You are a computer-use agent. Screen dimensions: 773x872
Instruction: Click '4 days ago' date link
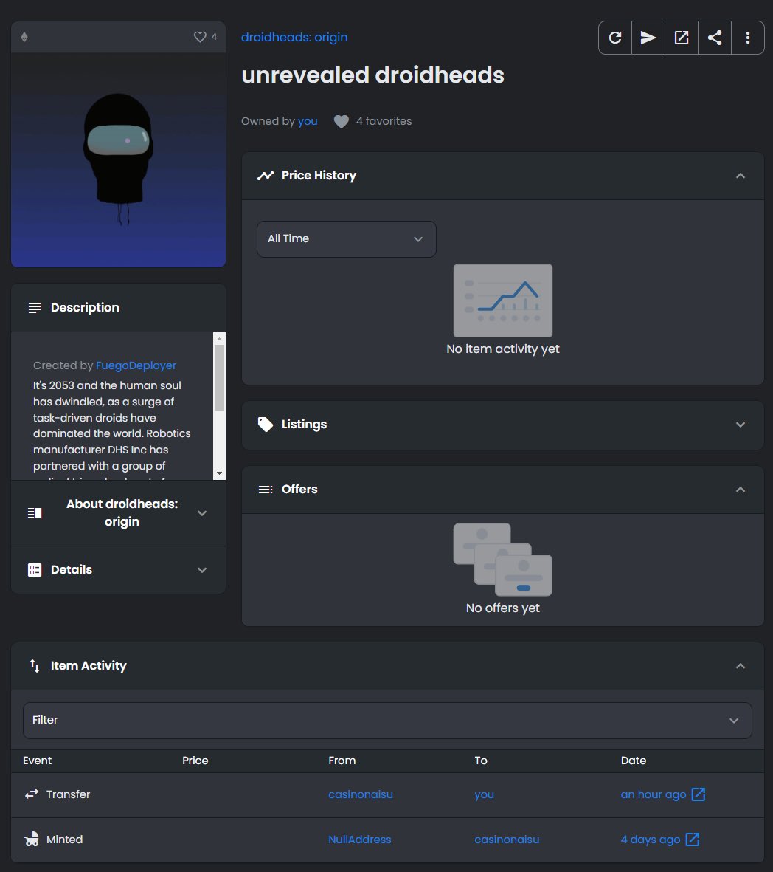click(x=650, y=840)
